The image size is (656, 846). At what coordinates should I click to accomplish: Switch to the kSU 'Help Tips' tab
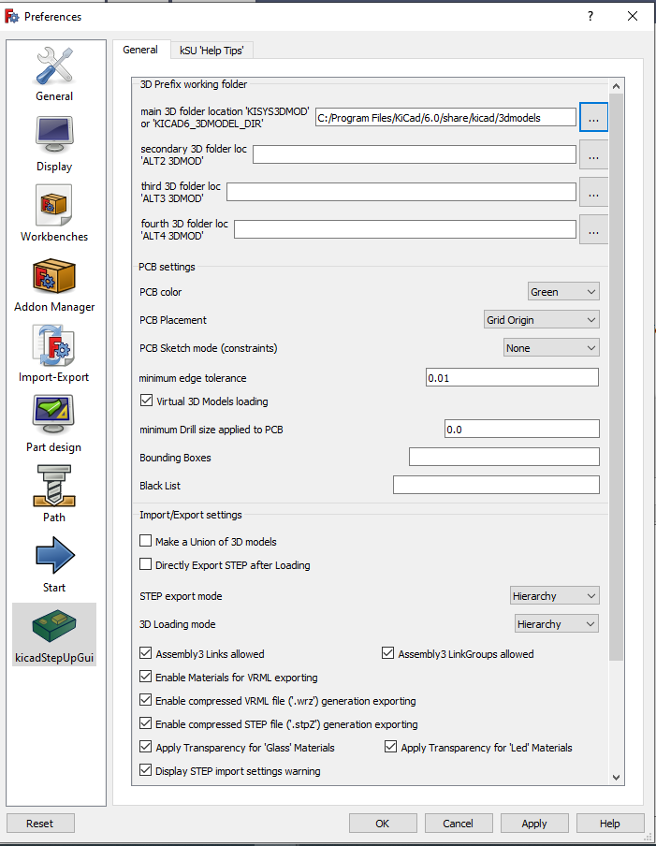[x=211, y=51]
